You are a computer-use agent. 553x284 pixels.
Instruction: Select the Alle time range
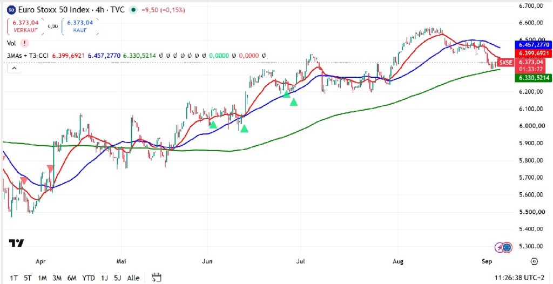coord(133,278)
